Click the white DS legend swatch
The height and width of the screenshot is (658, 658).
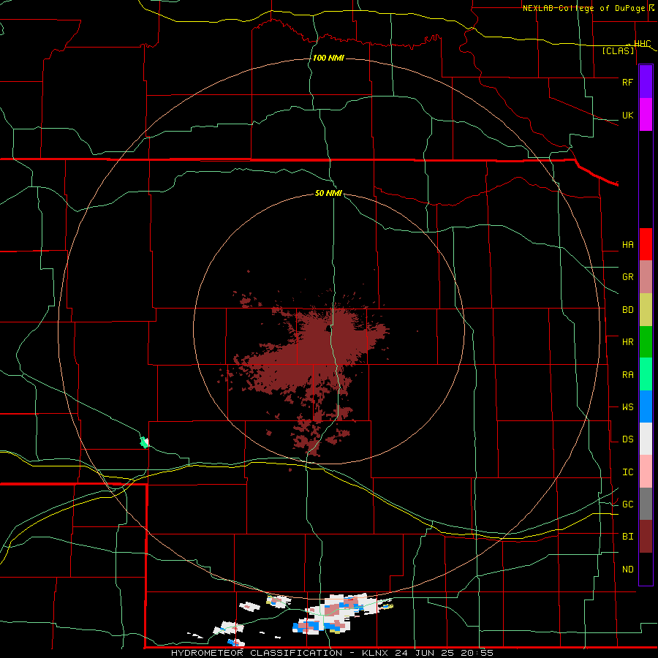coord(646,439)
